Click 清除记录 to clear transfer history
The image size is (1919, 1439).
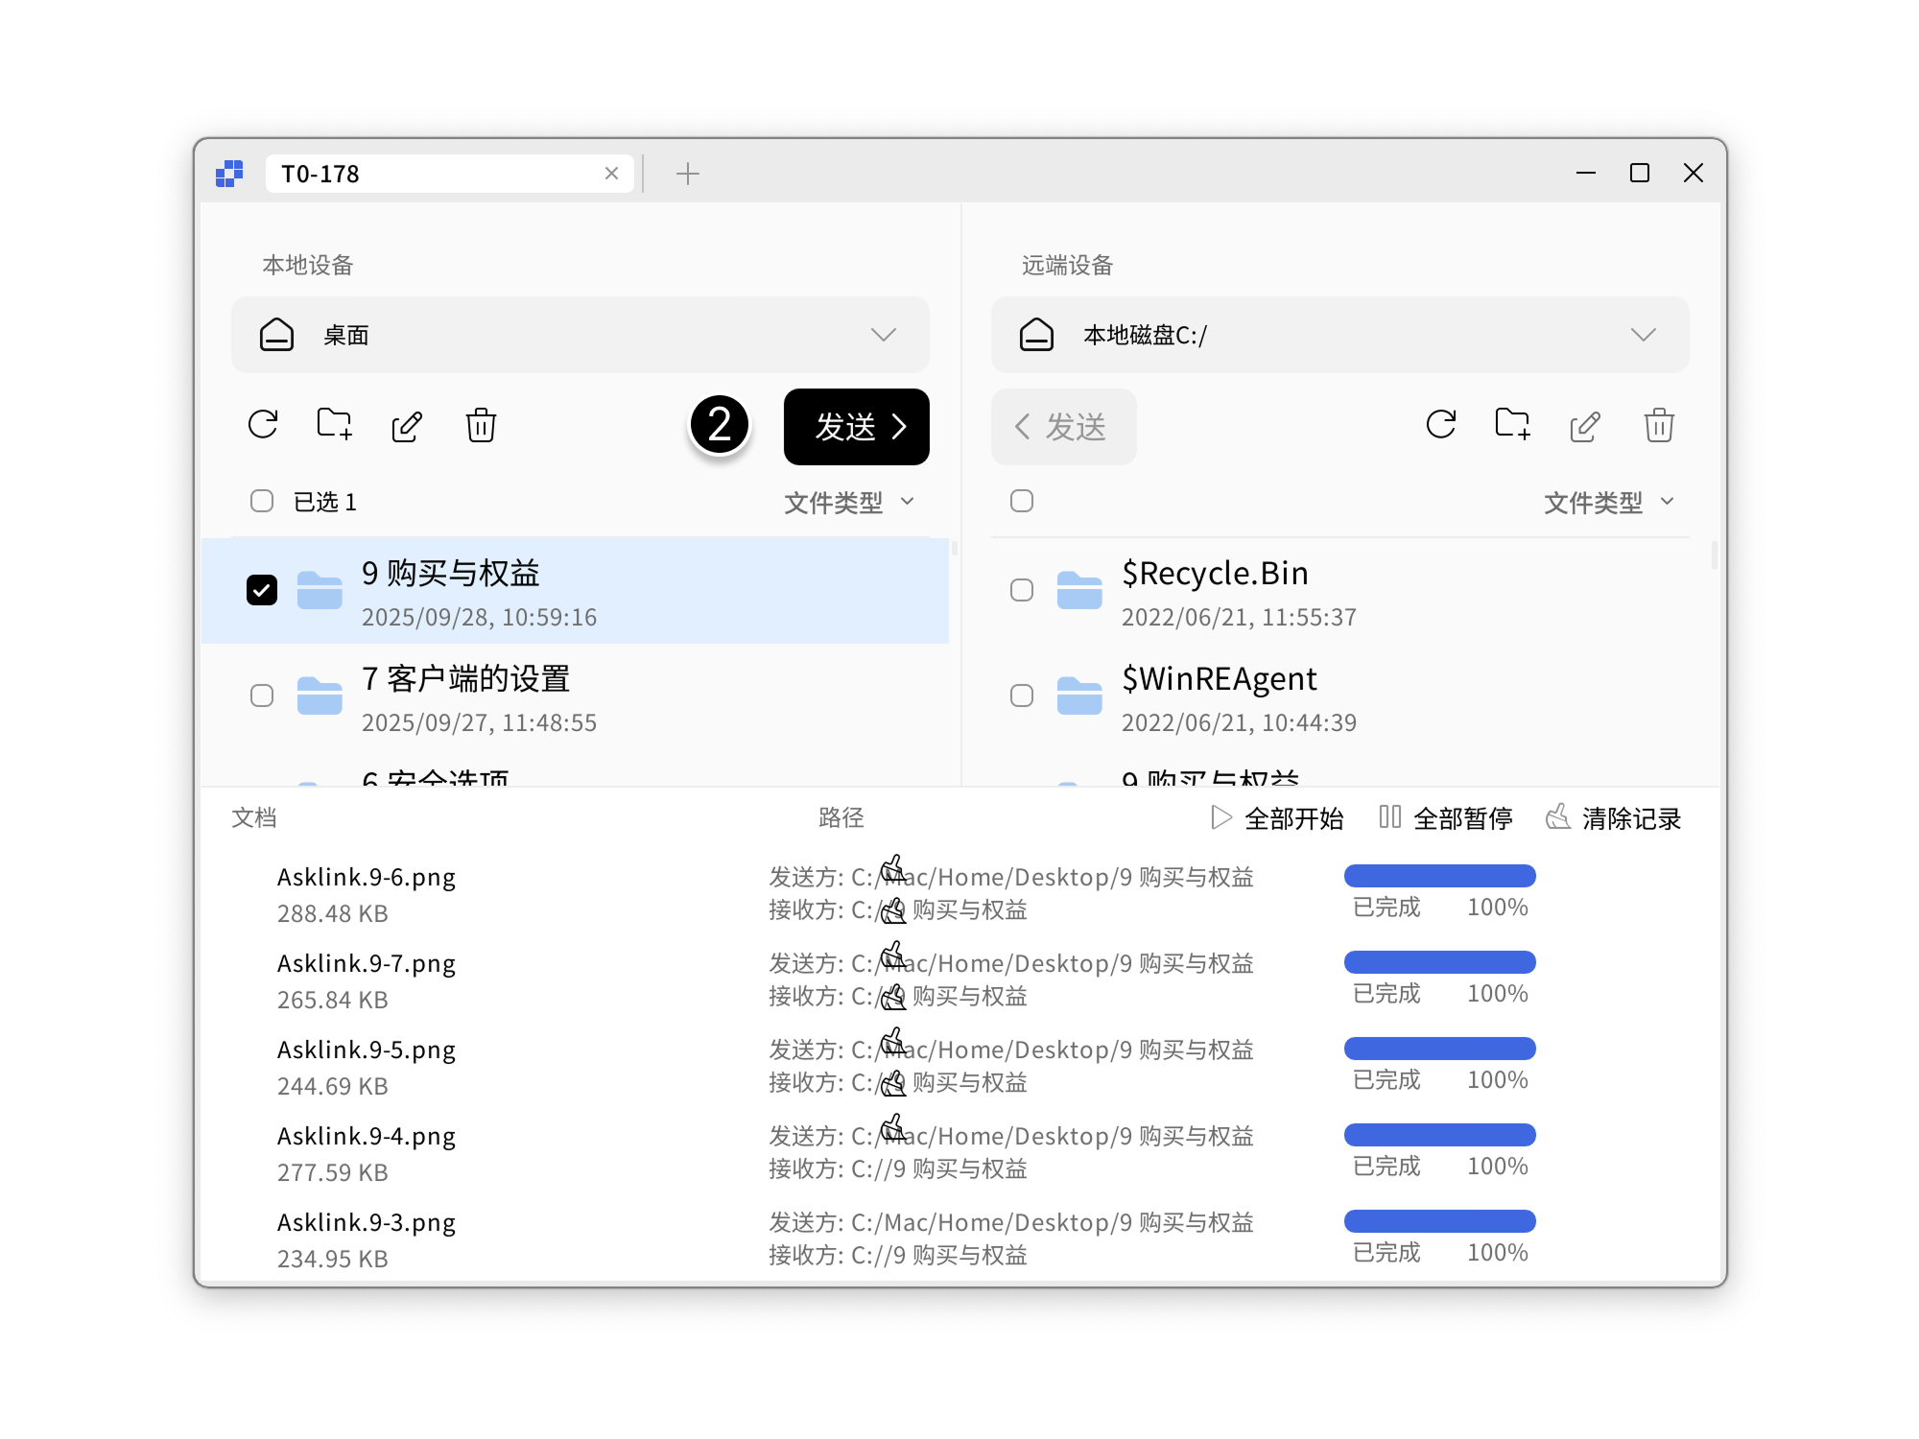(x=1630, y=817)
